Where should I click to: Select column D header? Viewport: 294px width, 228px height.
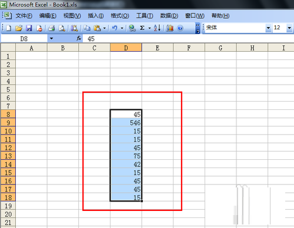(126, 48)
